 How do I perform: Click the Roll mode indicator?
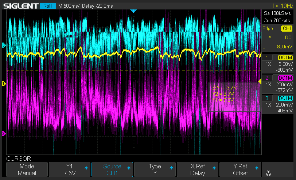(48, 6)
